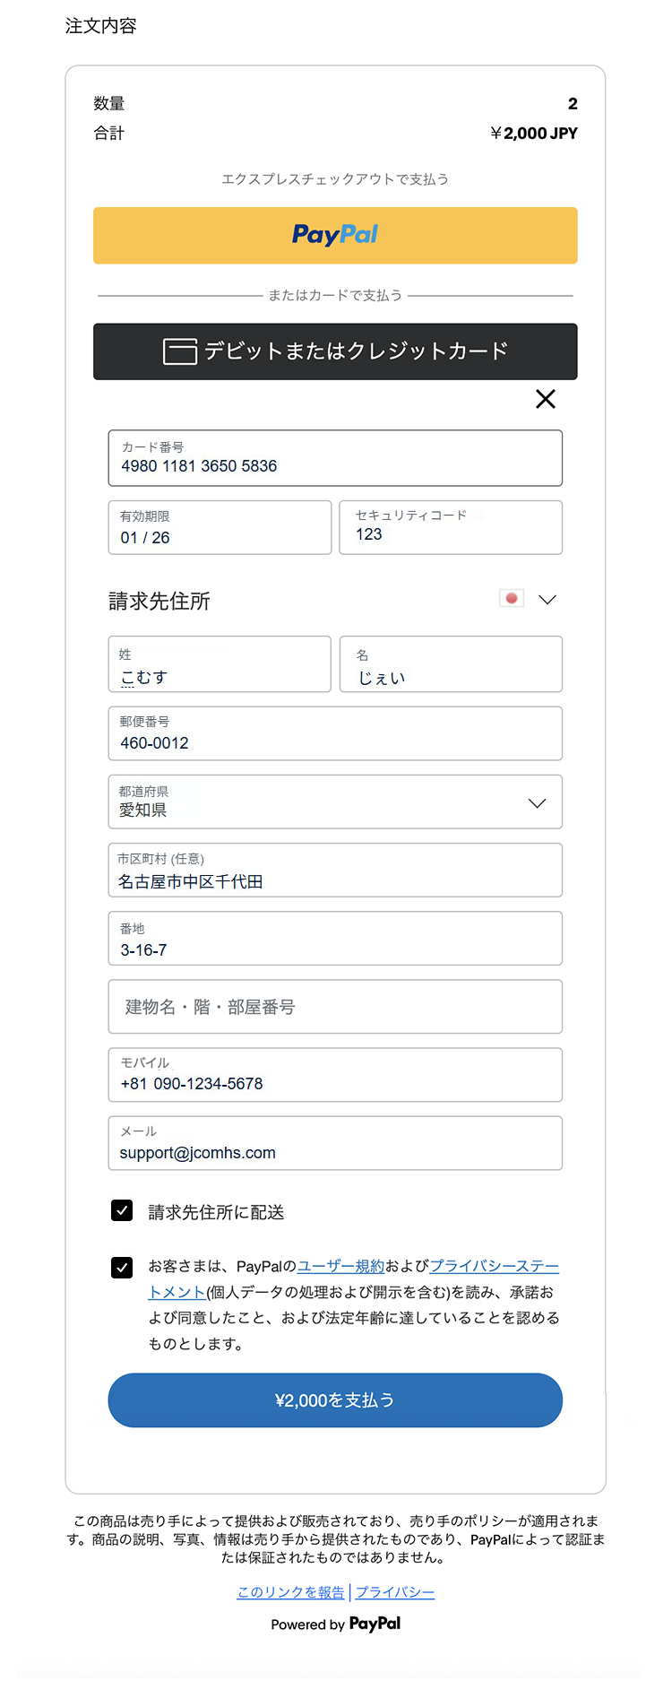Focus the 郵便番号 postal code field
This screenshot has height=1707, width=672.
335,734
